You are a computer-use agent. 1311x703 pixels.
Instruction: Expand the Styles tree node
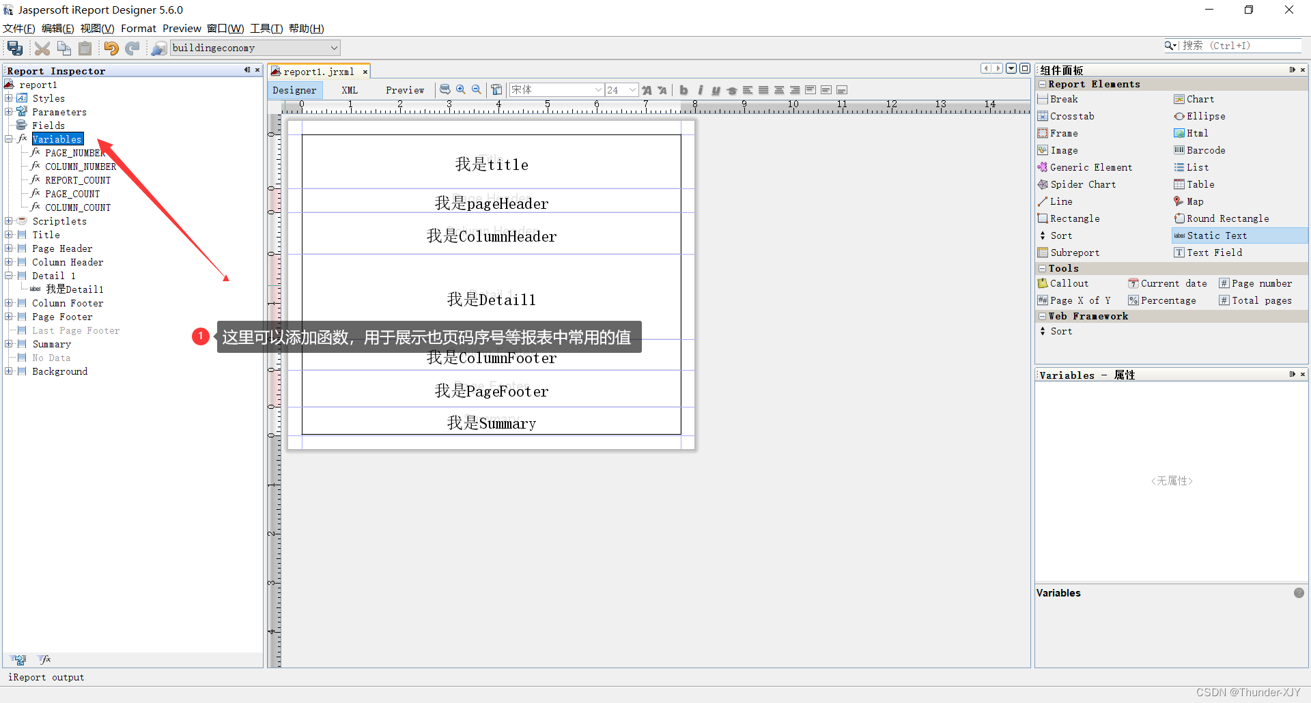pyautogui.click(x=9, y=98)
